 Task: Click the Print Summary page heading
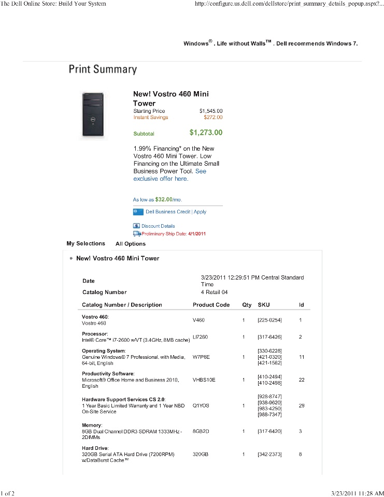[103, 69]
